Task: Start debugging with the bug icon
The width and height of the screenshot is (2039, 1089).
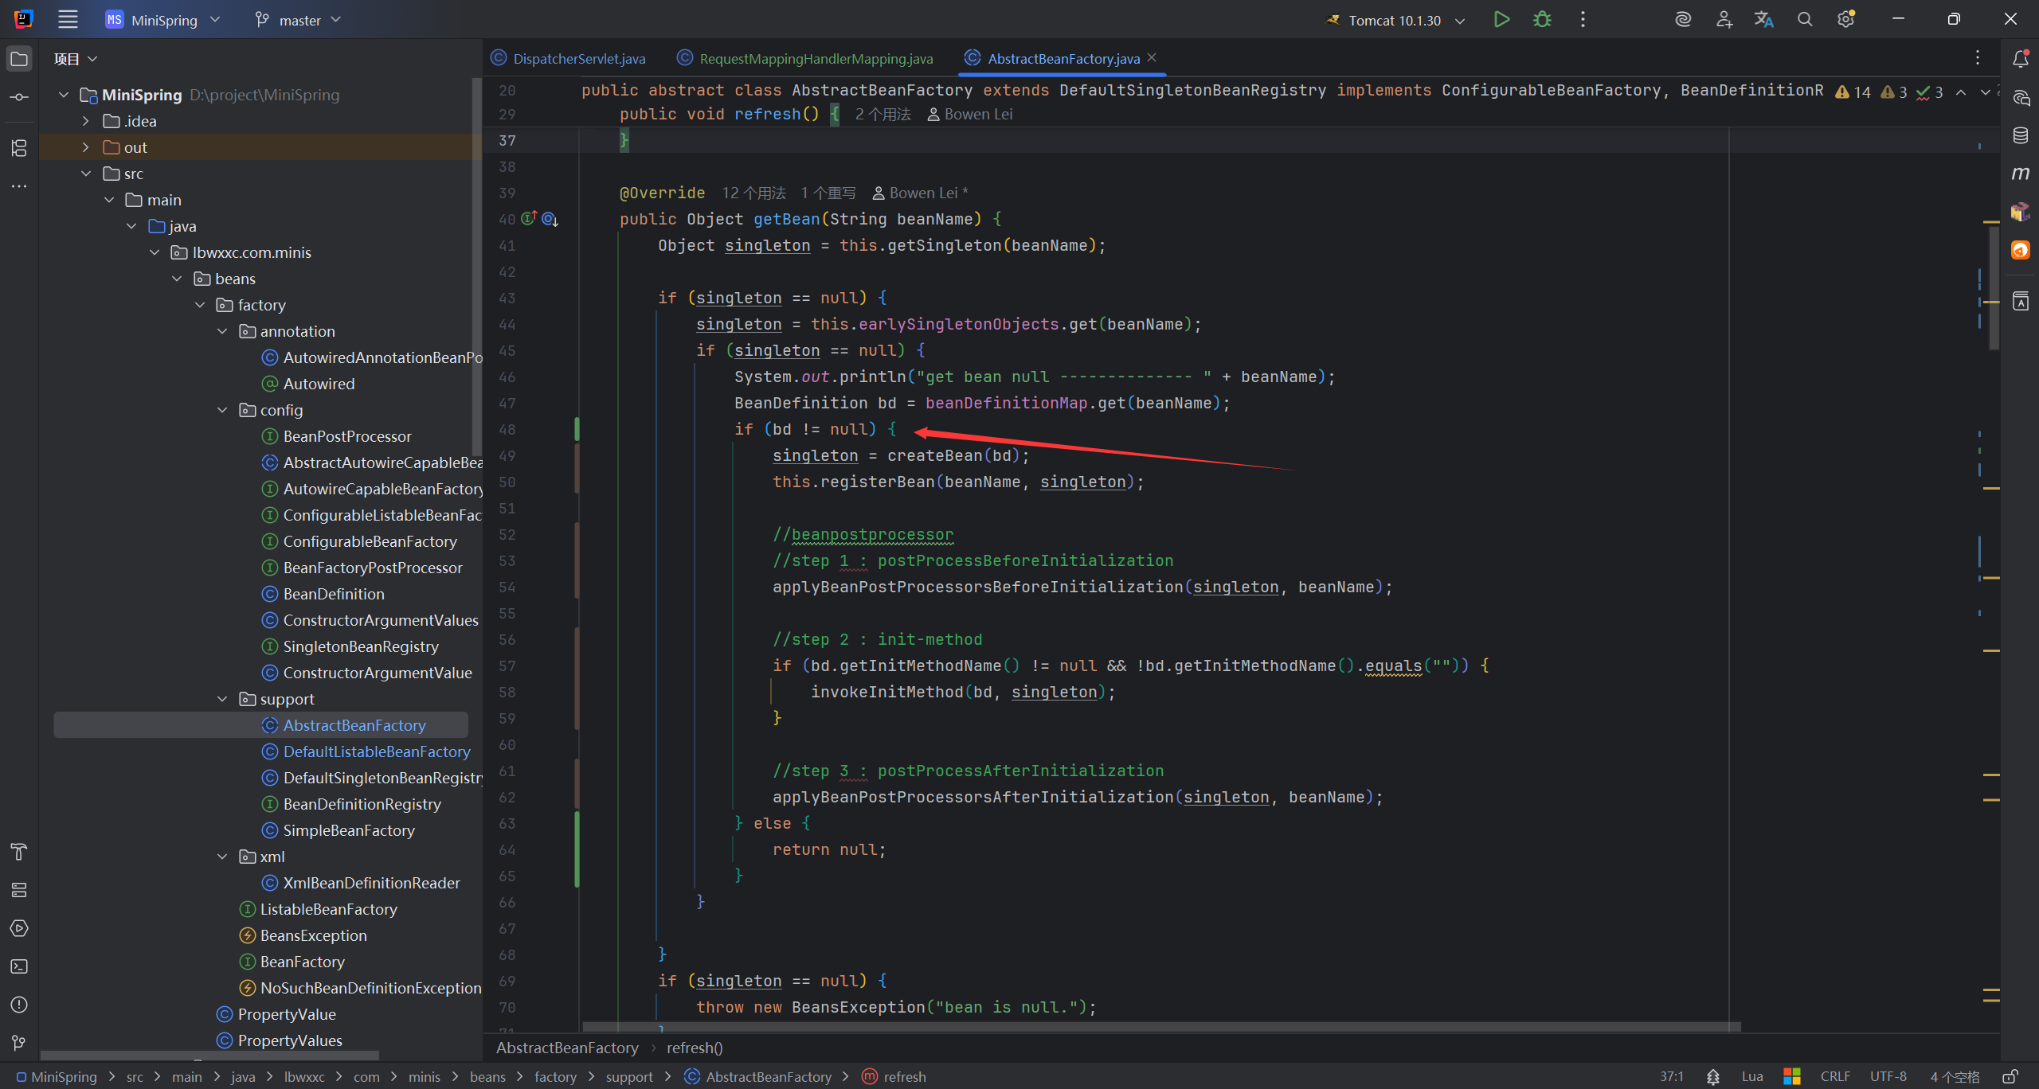Action: click(x=1542, y=20)
